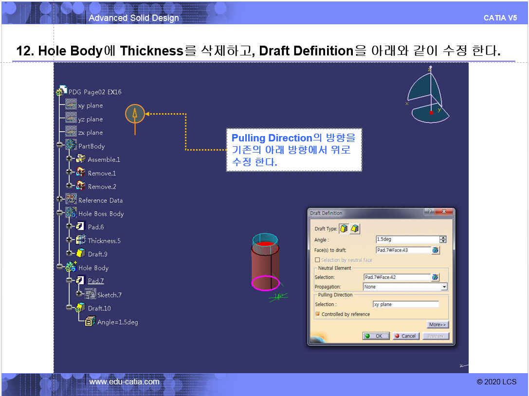Screen dimensions: 529x396
Task: Expand the Remove.1 tree node
Action: (69, 172)
